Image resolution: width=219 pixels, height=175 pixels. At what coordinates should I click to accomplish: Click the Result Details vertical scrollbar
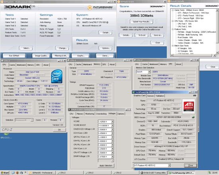pos(217,31)
